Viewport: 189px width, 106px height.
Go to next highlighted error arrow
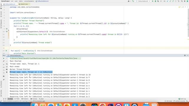click(x=188, y=7)
